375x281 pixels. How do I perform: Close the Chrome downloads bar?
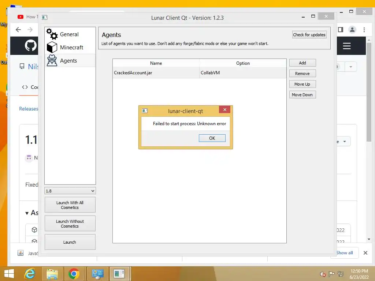[x=365, y=253]
